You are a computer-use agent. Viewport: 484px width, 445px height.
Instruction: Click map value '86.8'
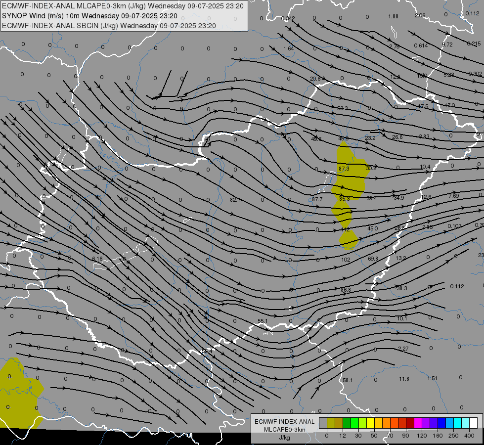click(346, 290)
